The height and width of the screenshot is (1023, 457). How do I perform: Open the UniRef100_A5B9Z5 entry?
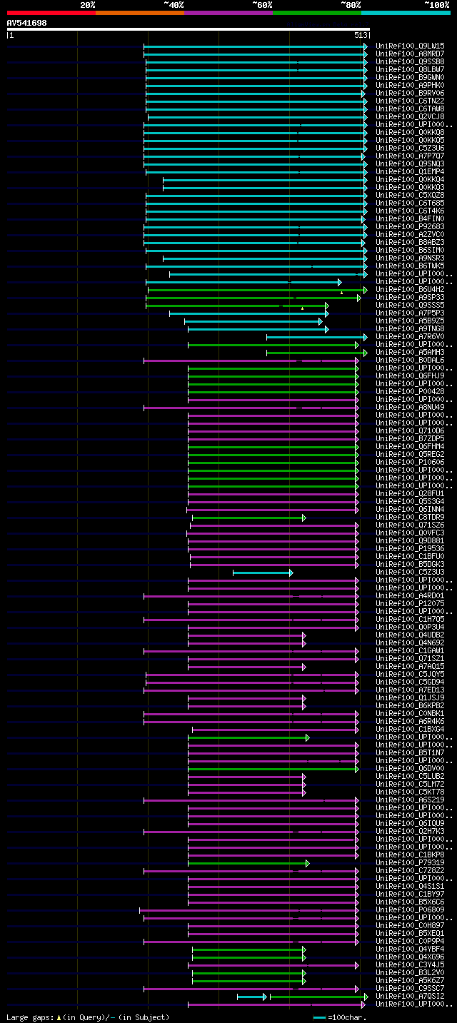pyautogui.click(x=410, y=321)
